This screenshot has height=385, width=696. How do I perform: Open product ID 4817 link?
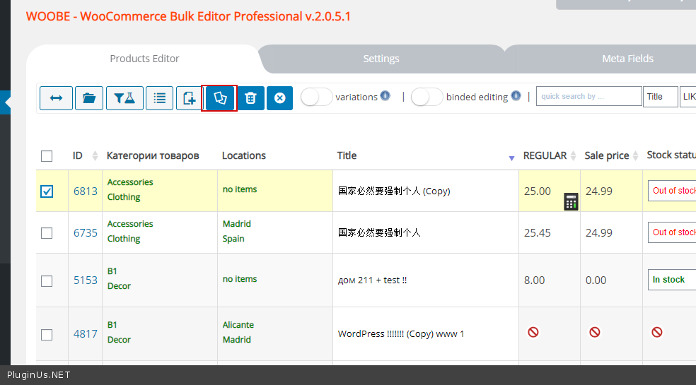86,334
